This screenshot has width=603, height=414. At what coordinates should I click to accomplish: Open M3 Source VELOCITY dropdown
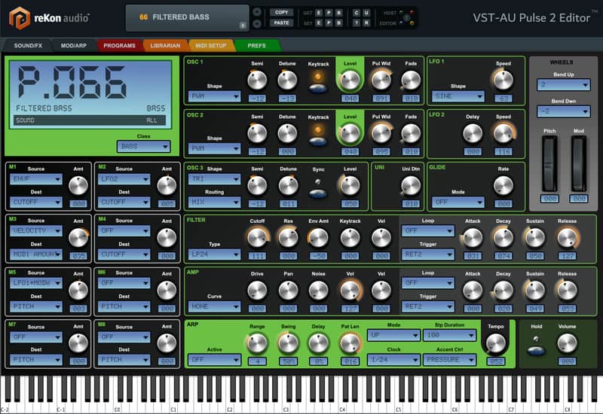pos(35,231)
